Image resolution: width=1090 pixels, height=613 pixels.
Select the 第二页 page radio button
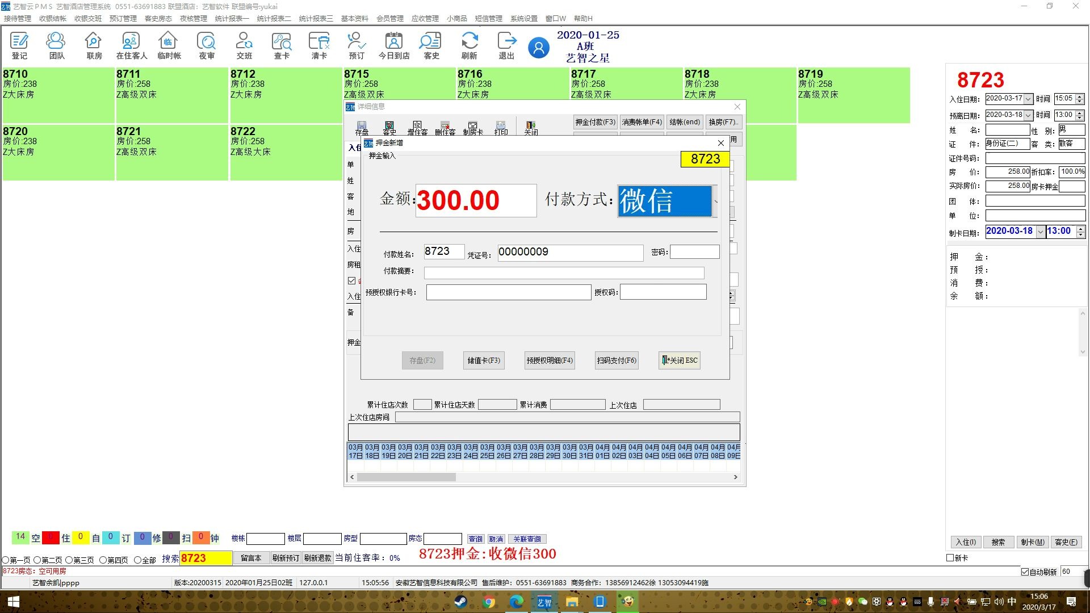point(37,560)
